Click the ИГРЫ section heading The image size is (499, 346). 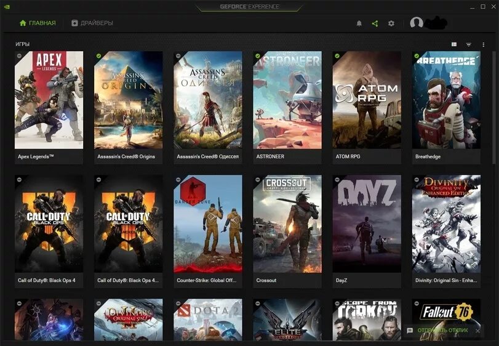(x=23, y=44)
